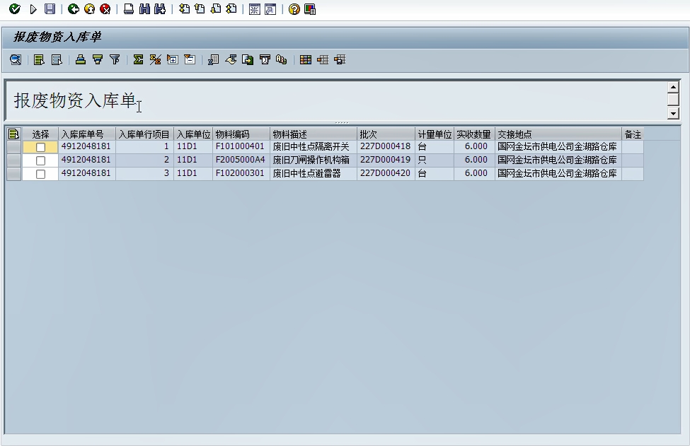Image resolution: width=690 pixels, height=446 pixels.
Task: Click the Sum total (sigma) icon
Action: click(138, 60)
